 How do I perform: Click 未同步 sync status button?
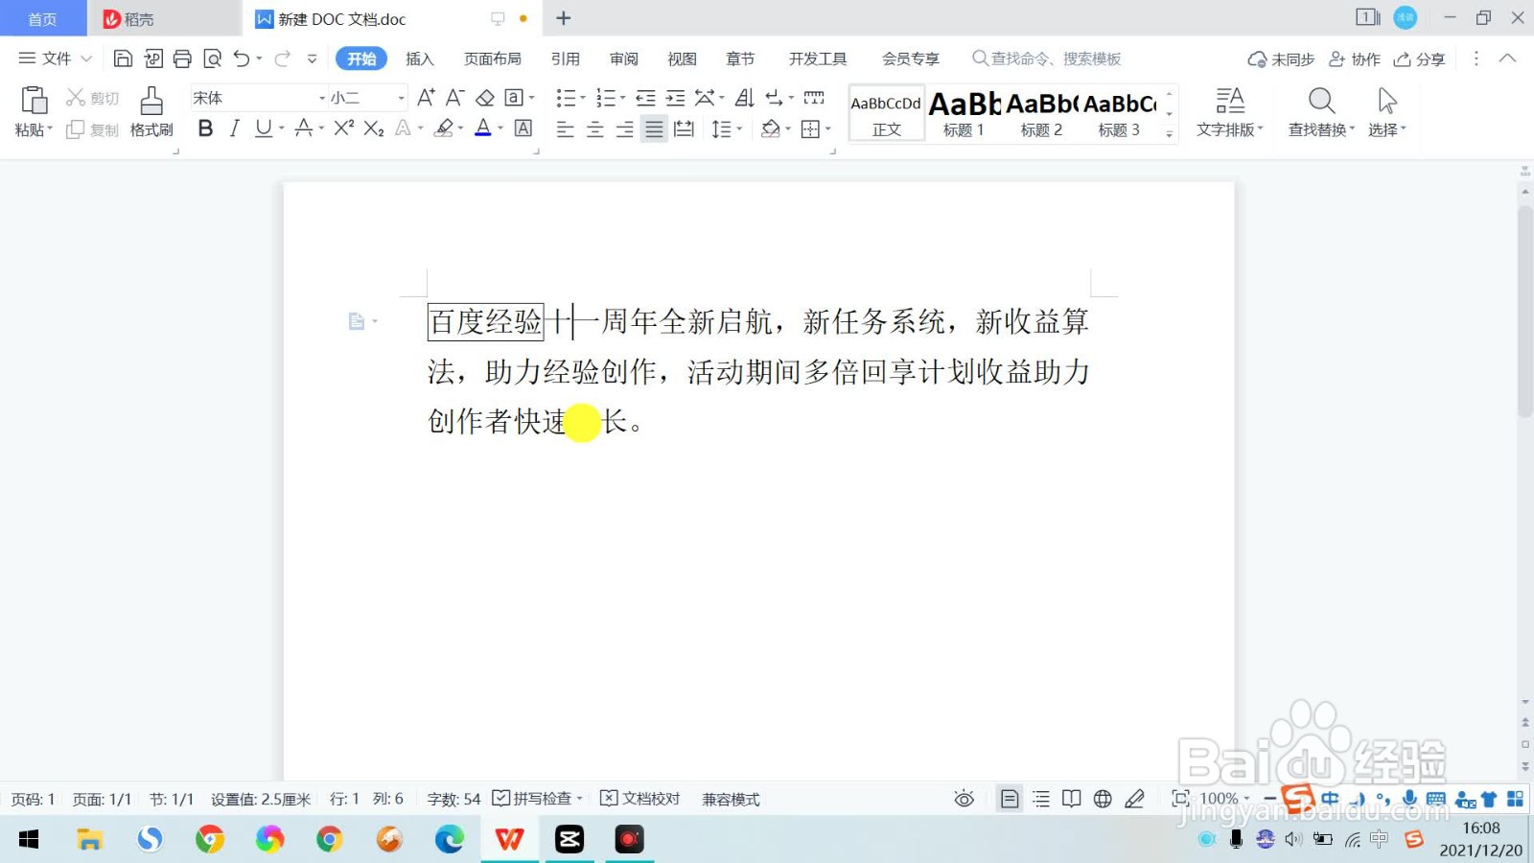[1281, 58]
